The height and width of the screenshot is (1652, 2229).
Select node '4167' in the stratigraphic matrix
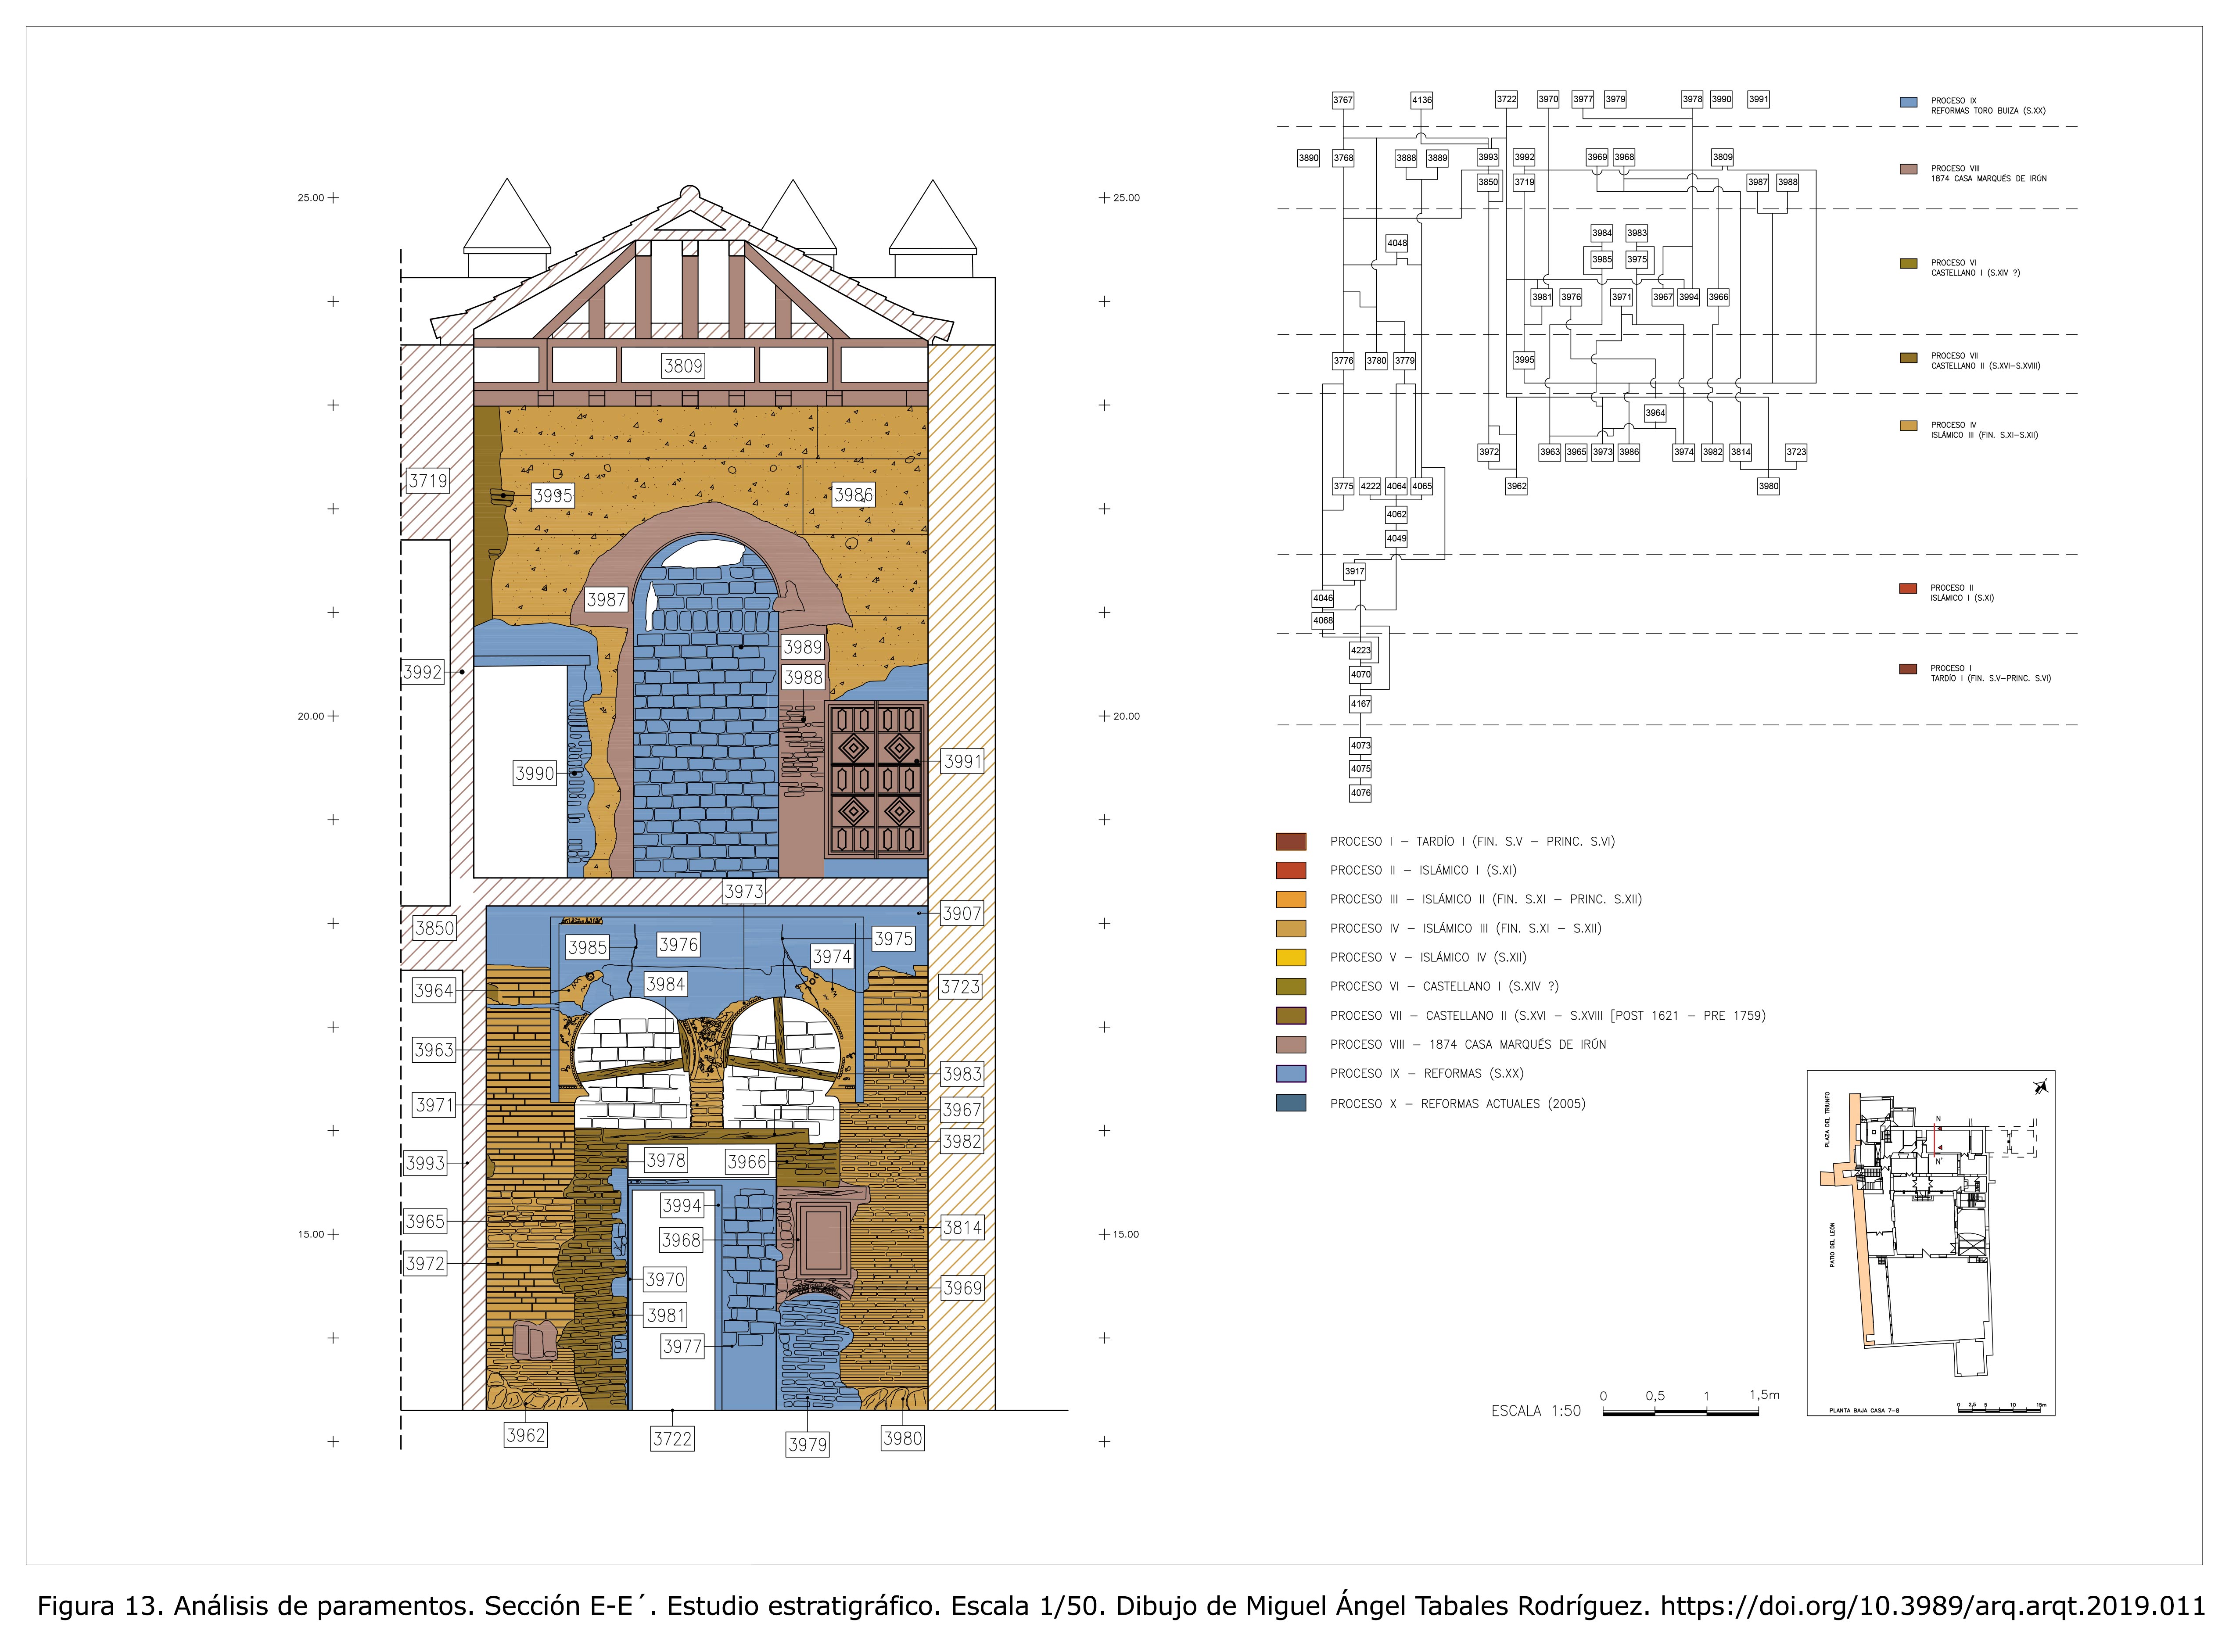(x=1361, y=704)
